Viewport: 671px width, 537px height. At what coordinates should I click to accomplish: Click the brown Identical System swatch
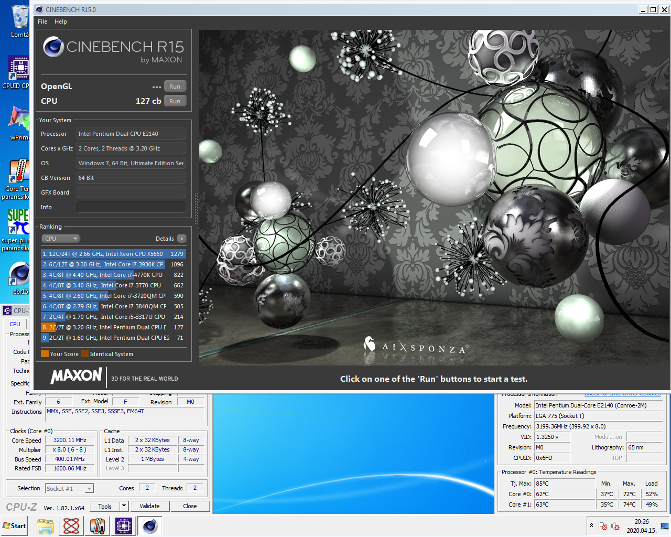[x=85, y=354]
